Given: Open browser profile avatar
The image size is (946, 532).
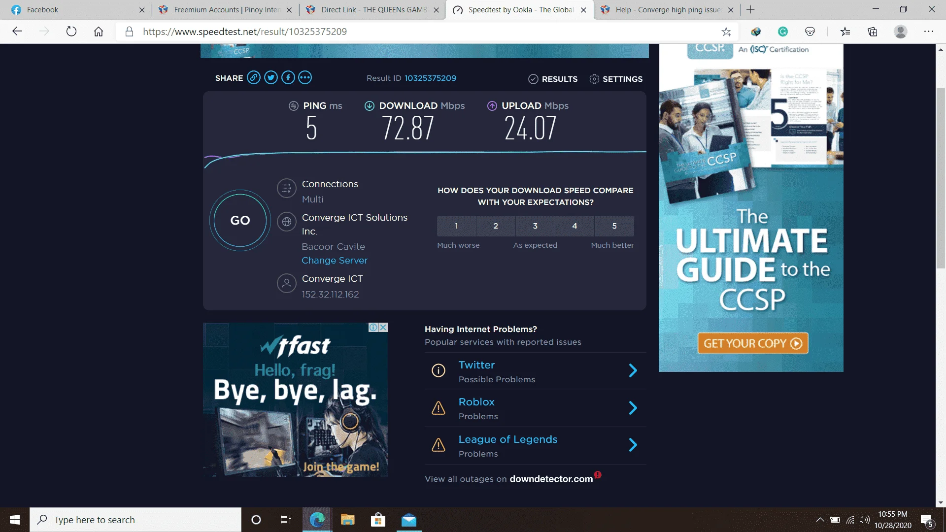Looking at the screenshot, I should 901,32.
